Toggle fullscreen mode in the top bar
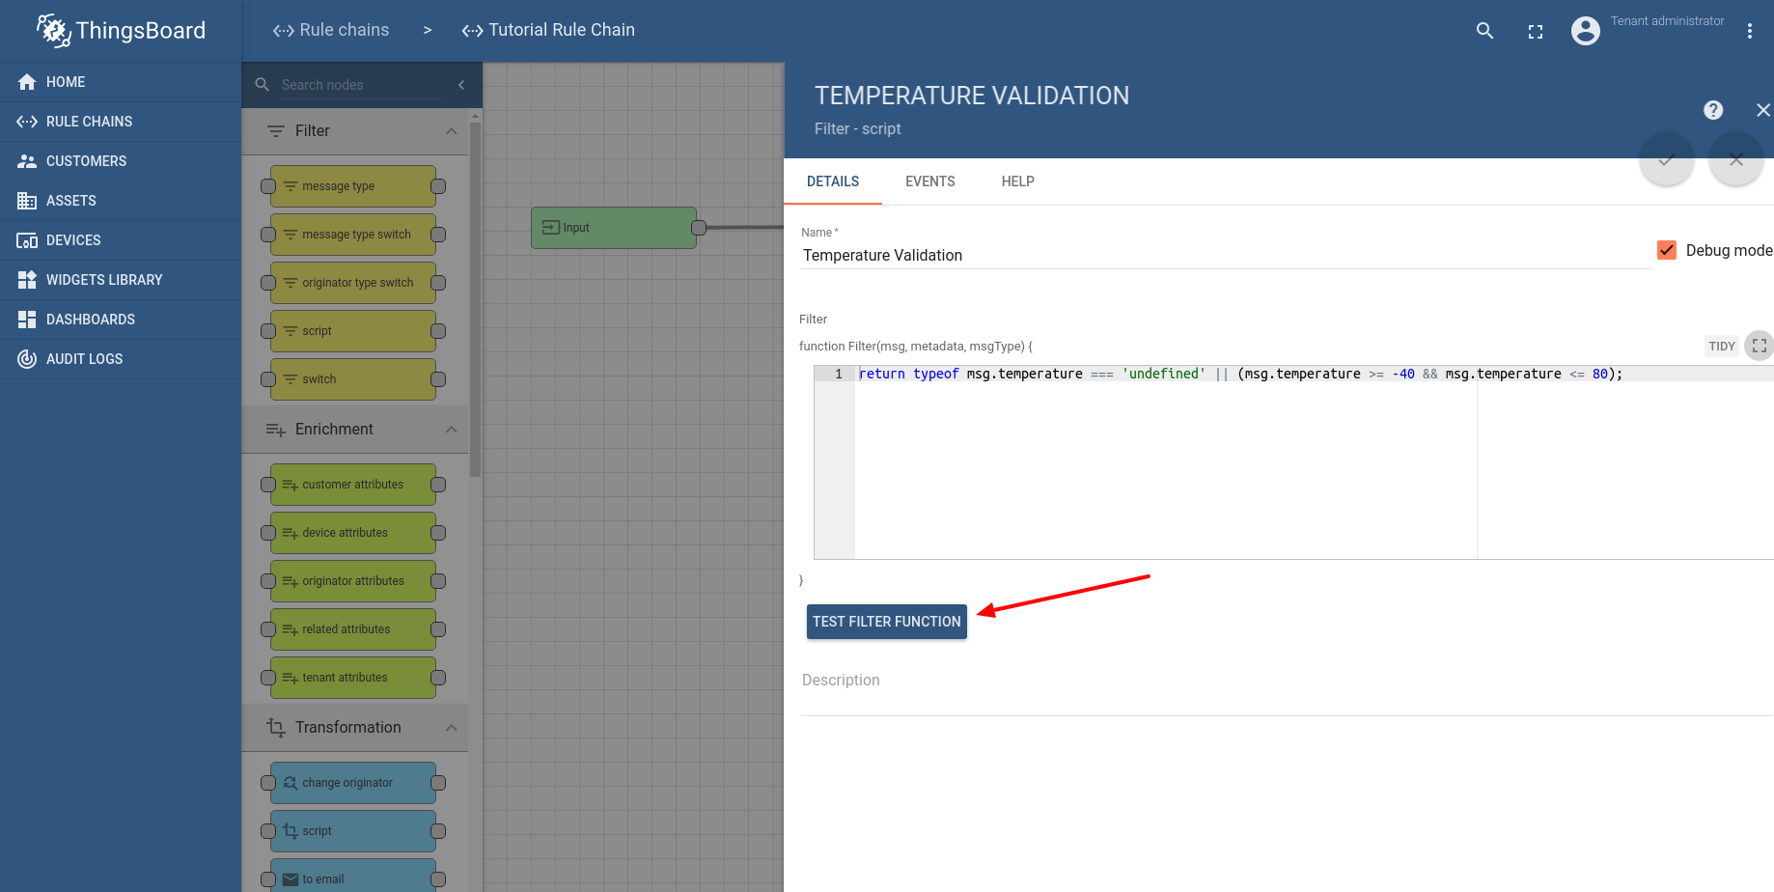This screenshot has height=892, width=1774. tap(1536, 32)
